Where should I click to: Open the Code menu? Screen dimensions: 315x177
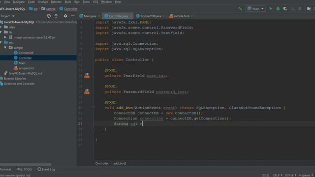(31, 2)
